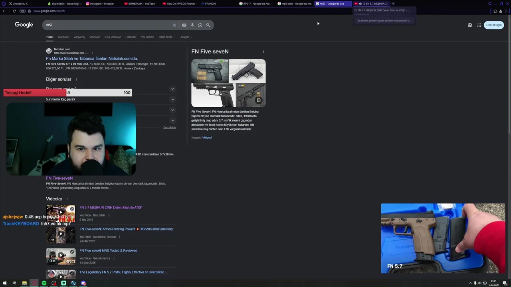Open the volume control in system tray
Screen dimensions: 511x287
click(479, 283)
